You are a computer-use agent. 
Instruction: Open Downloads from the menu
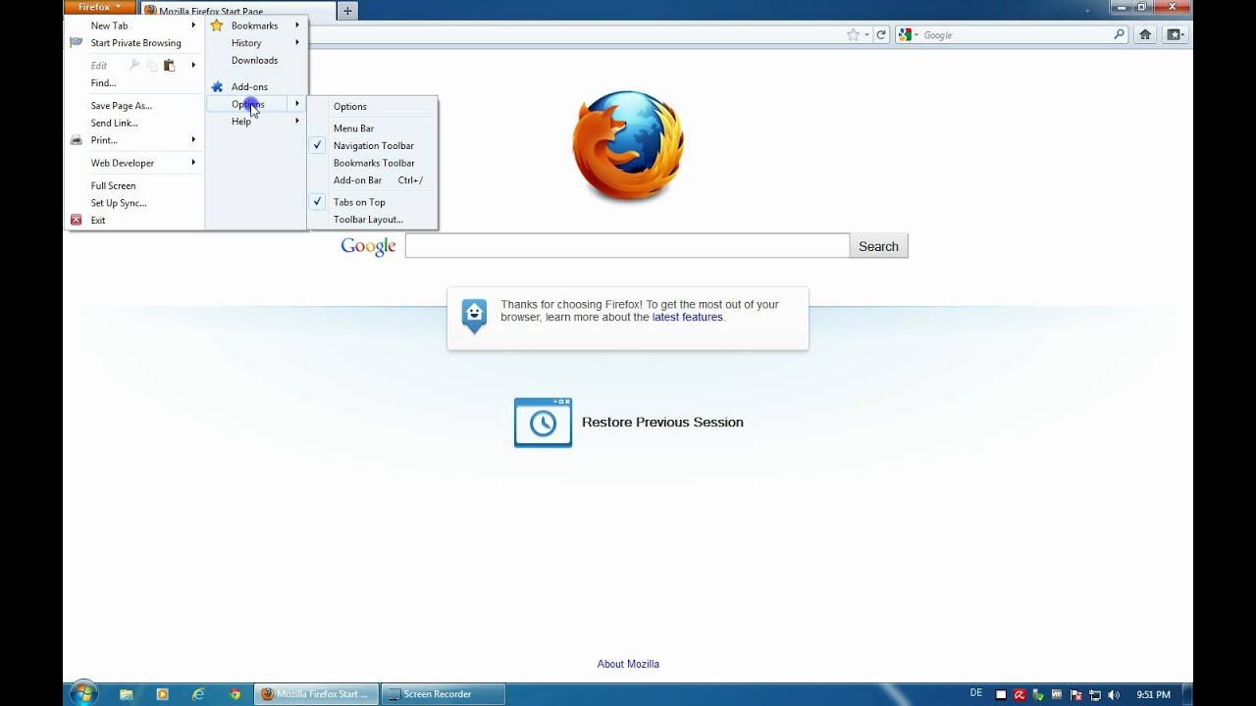(x=256, y=61)
